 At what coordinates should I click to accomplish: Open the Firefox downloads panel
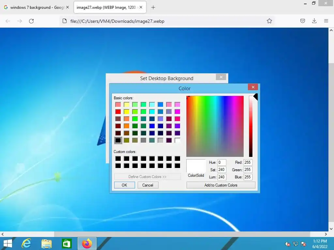(x=314, y=21)
